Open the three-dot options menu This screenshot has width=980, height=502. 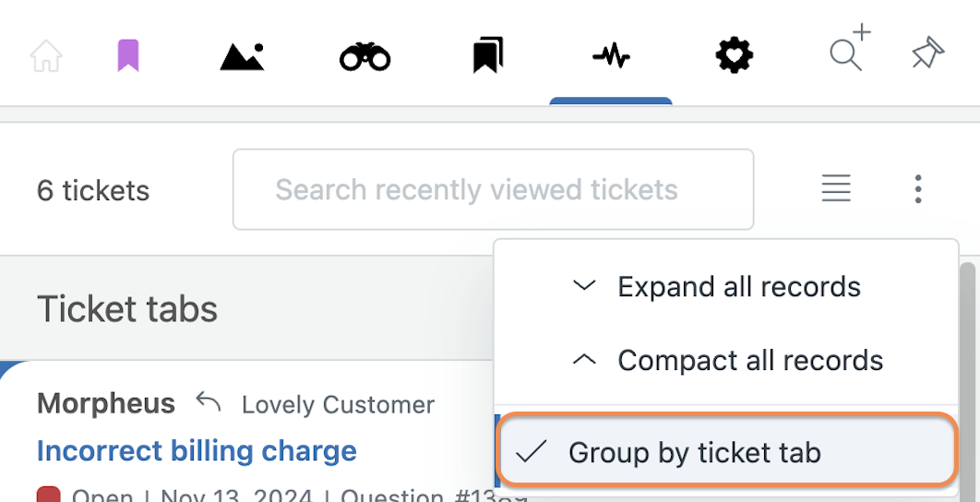point(917,189)
